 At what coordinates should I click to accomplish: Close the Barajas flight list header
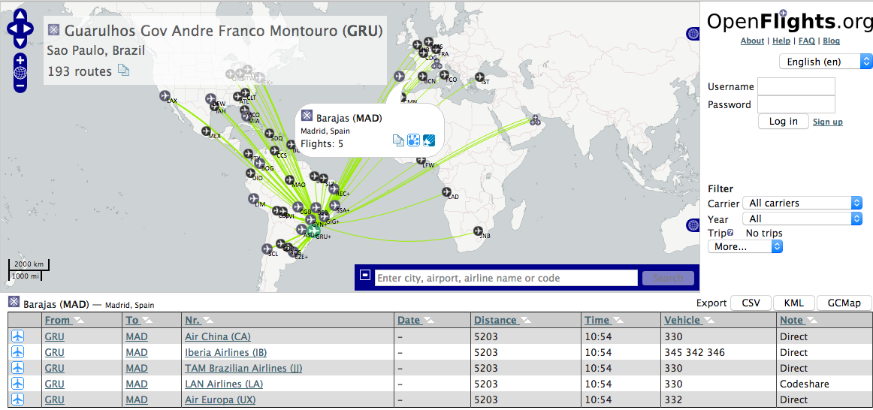pos(14,303)
